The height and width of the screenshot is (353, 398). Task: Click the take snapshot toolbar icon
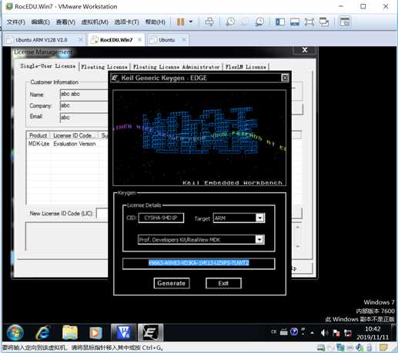(x=230, y=22)
